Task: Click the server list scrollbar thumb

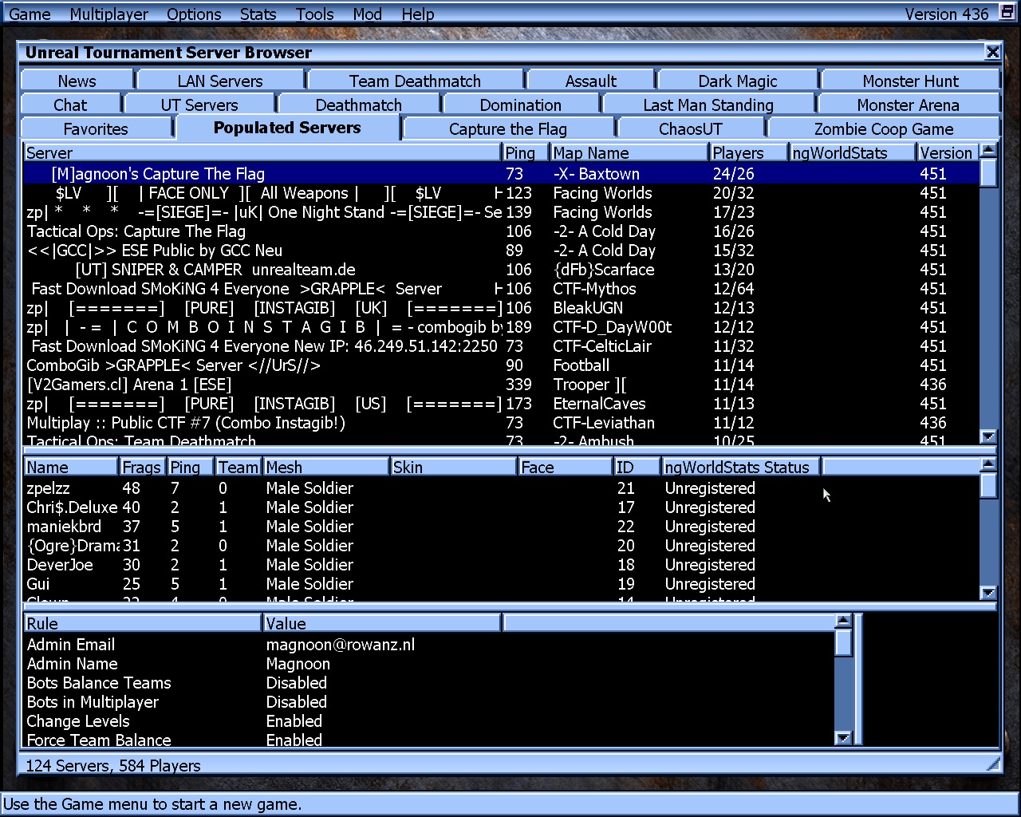Action: [988, 172]
